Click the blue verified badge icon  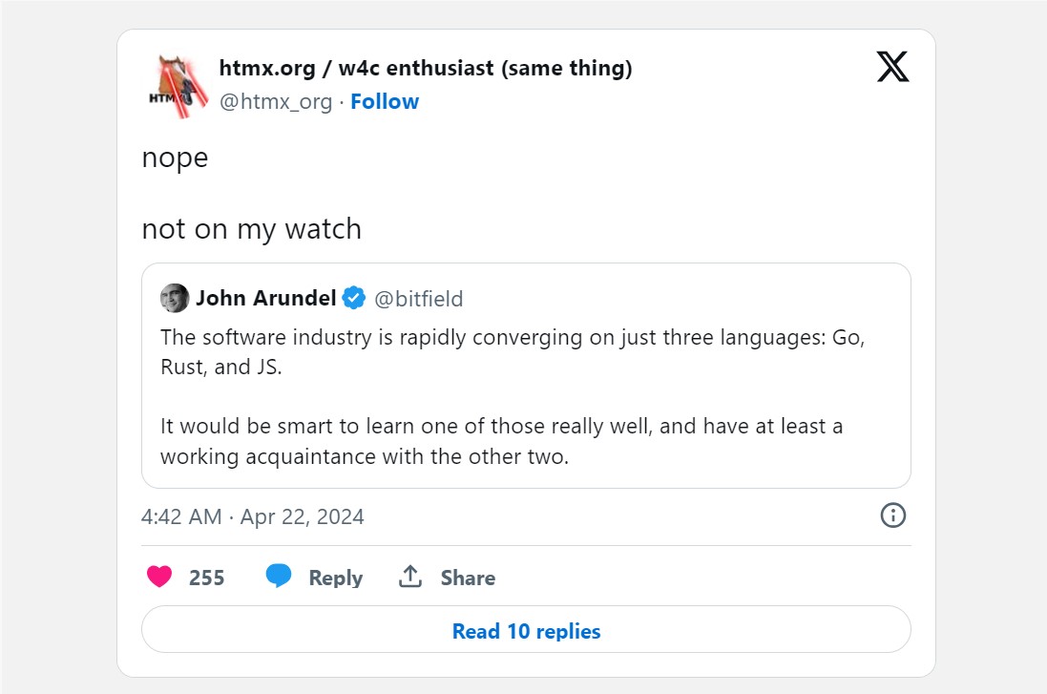point(353,298)
